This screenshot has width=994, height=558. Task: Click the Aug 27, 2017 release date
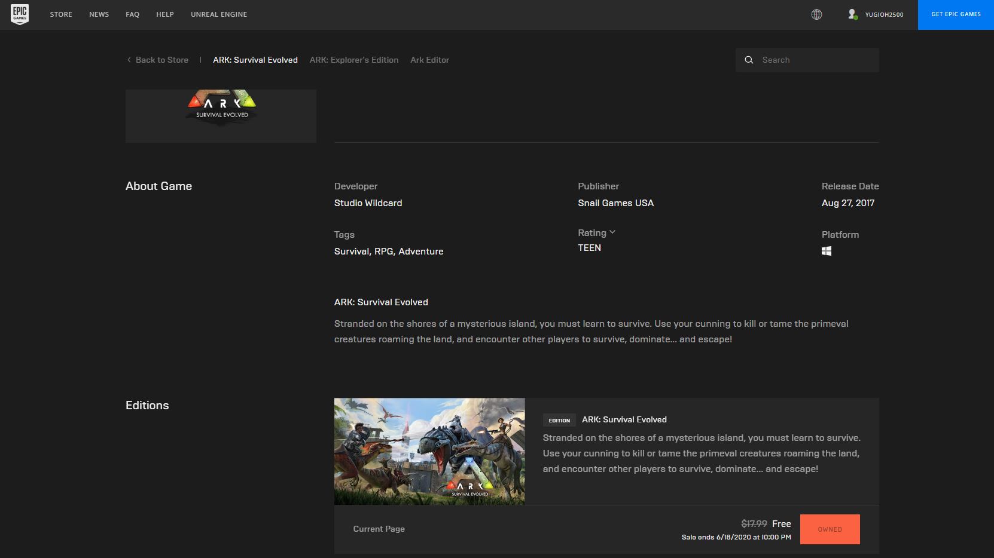(x=848, y=203)
